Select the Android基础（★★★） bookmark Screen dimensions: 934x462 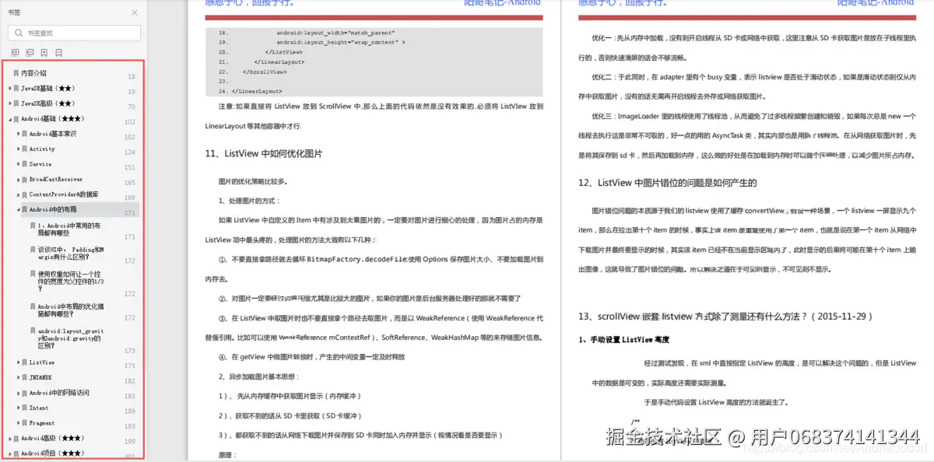[52, 119]
